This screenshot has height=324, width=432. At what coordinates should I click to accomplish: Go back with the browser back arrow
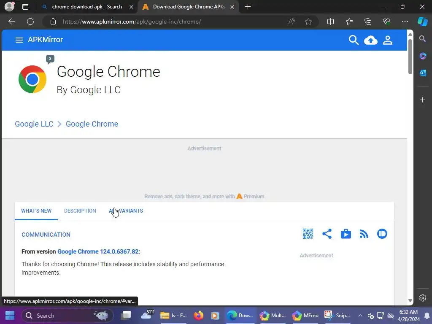click(12, 22)
